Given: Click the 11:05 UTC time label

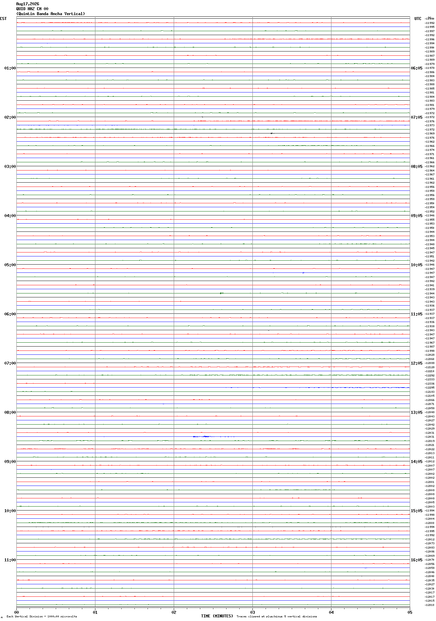Looking at the screenshot, I should [x=417, y=314].
